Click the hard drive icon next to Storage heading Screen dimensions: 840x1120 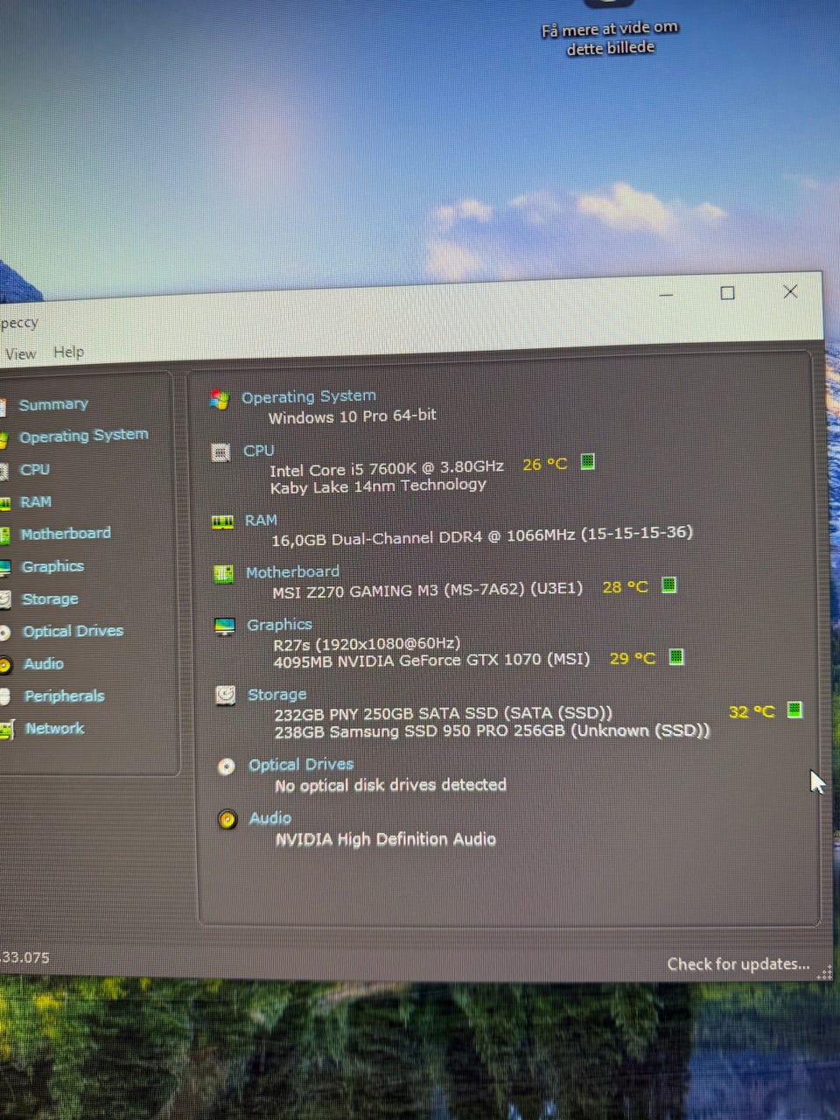pyautogui.click(x=226, y=696)
